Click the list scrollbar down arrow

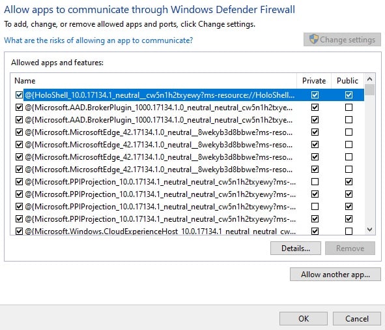coord(369,230)
